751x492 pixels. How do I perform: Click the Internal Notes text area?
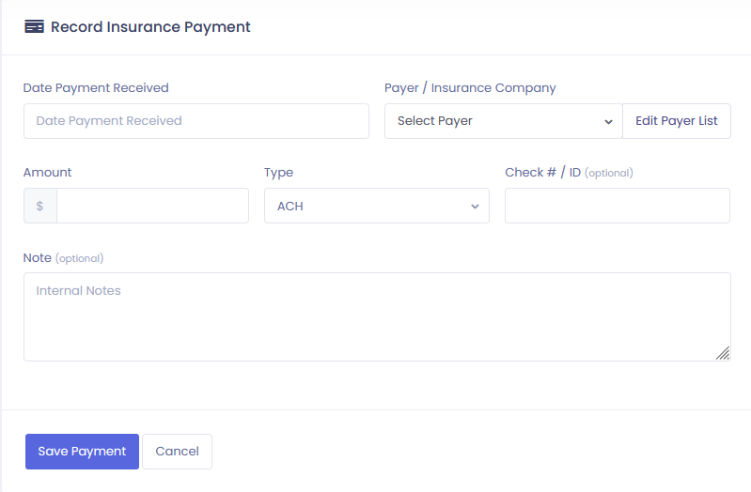pyautogui.click(x=377, y=316)
